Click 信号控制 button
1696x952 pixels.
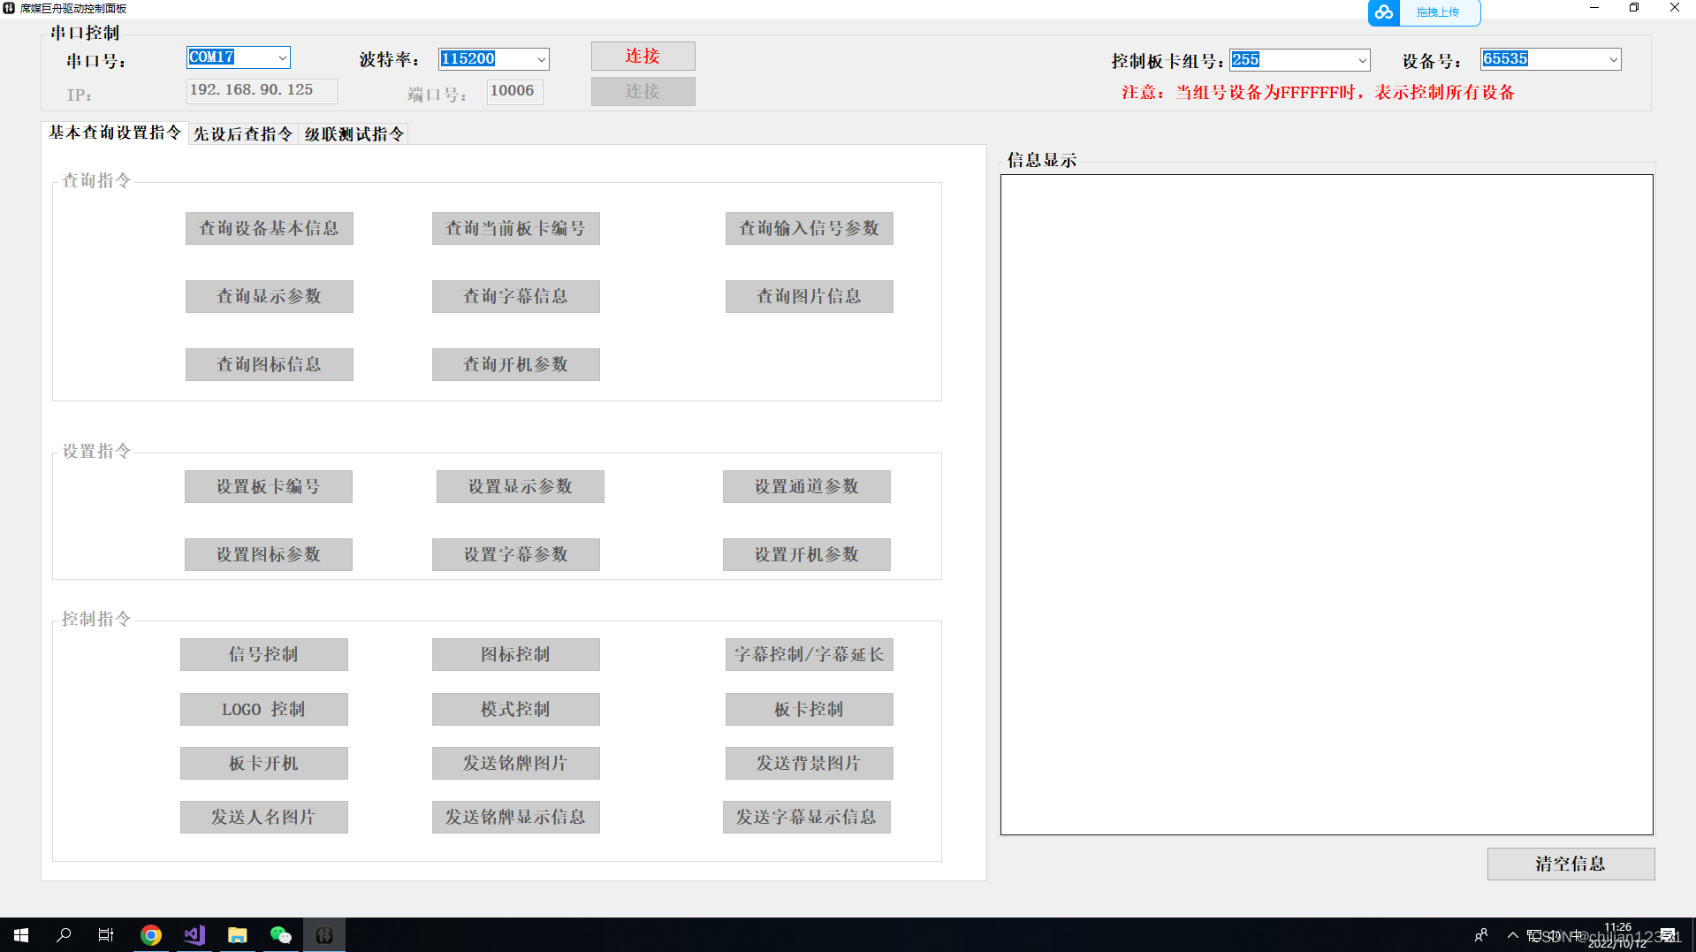pos(263,654)
